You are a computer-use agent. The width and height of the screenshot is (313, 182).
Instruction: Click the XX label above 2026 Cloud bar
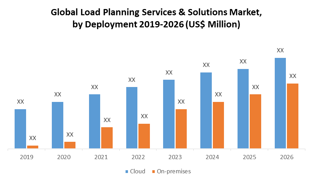tap(280, 51)
